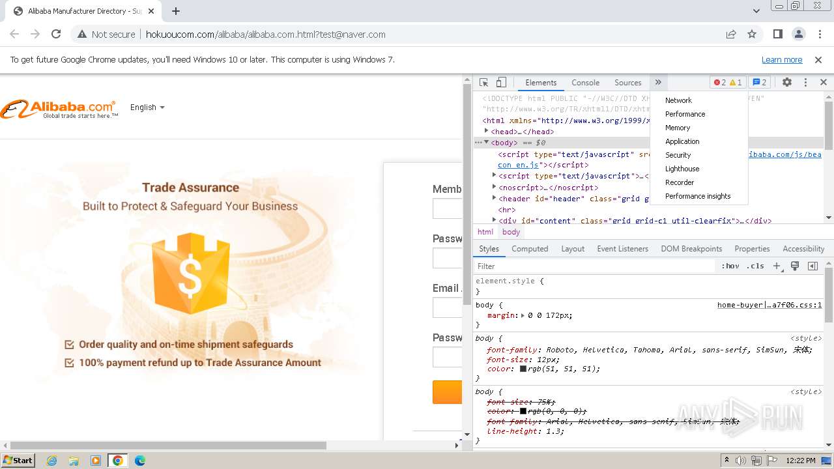Open the Event Listeners tab
The width and height of the screenshot is (834, 469).
pos(623,249)
